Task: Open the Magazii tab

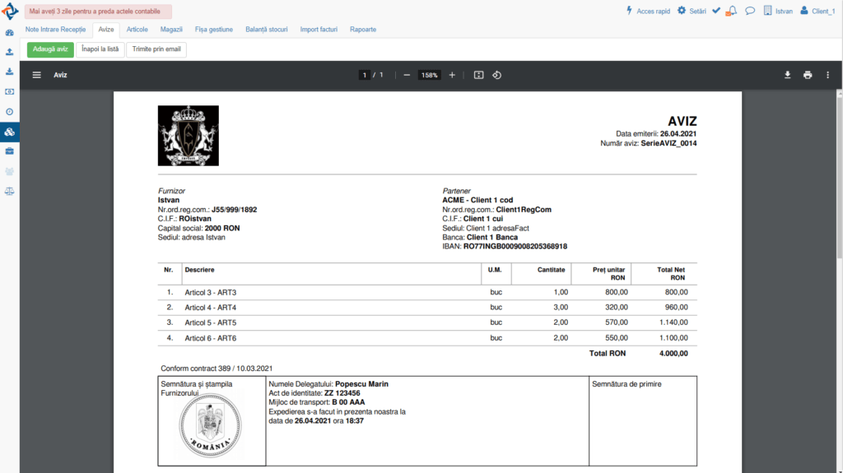Action: pos(171,30)
